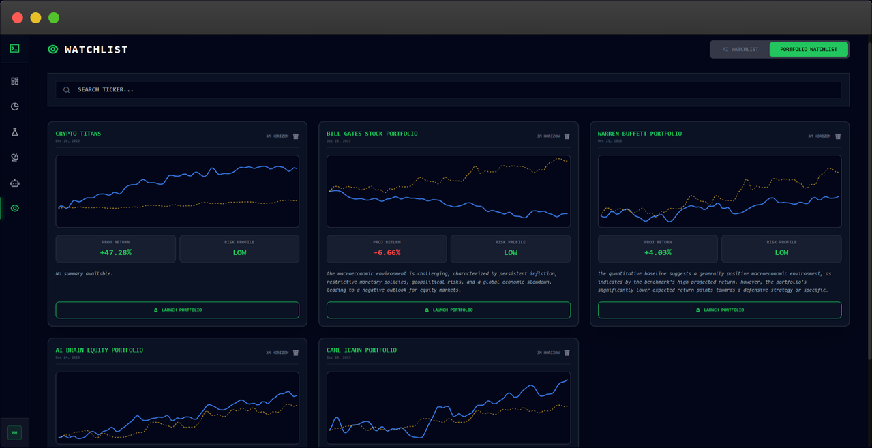Open the robot icon in sidebar
Image resolution: width=872 pixels, height=448 pixels.
(x=14, y=183)
